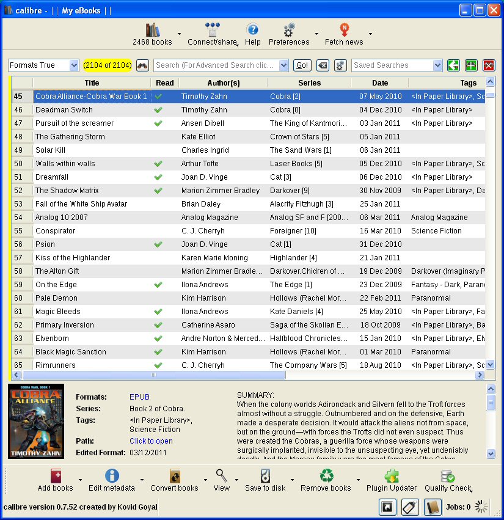Toggle Read checkmark for Dreamfall
504x520 pixels.
(158, 177)
